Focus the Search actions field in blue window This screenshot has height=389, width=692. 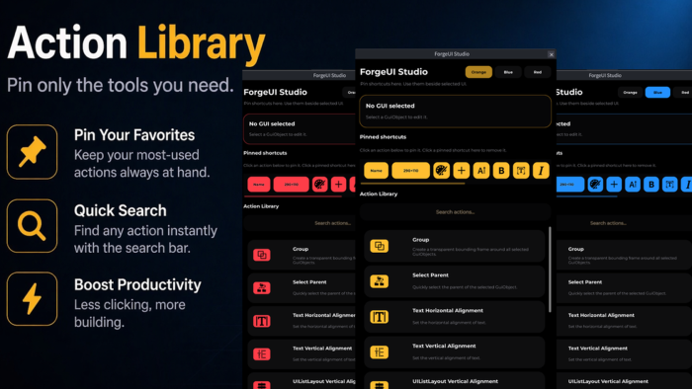(x=624, y=223)
